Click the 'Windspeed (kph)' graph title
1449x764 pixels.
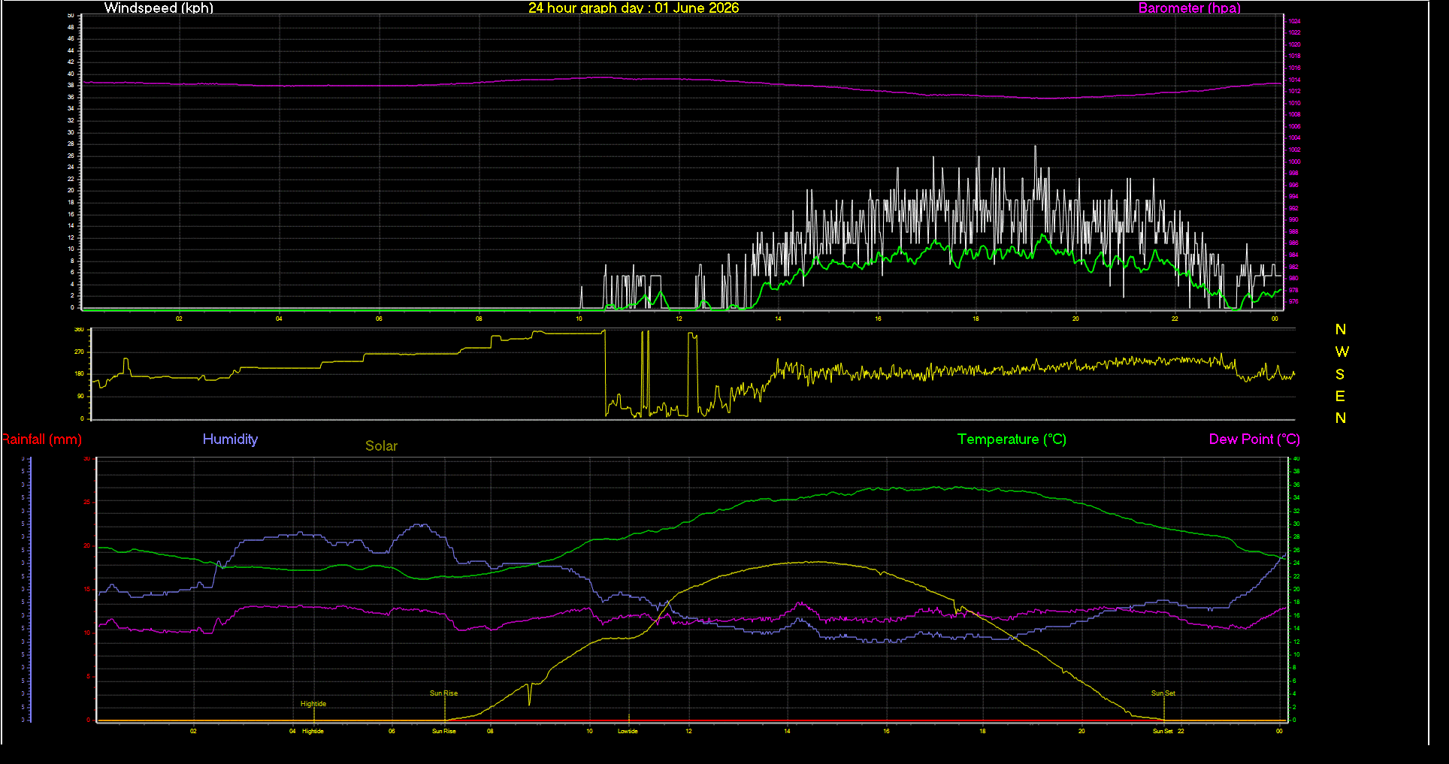pos(159,8)
